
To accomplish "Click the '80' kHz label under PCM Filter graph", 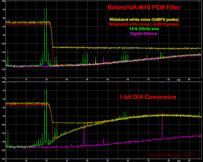I will click(x=168, y=80).
